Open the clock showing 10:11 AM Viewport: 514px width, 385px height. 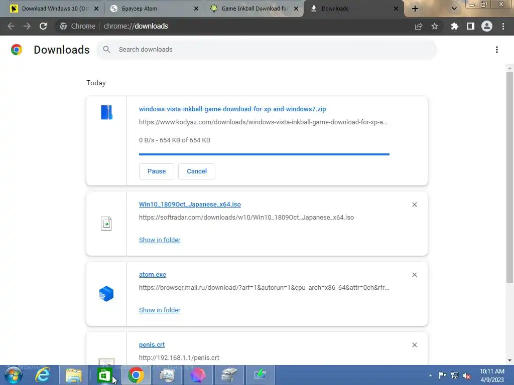pos(492,375)
